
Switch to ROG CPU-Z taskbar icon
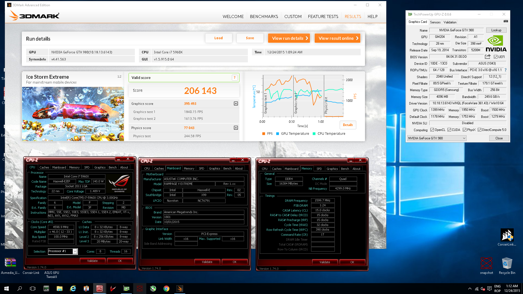click(x=99, y=289)
